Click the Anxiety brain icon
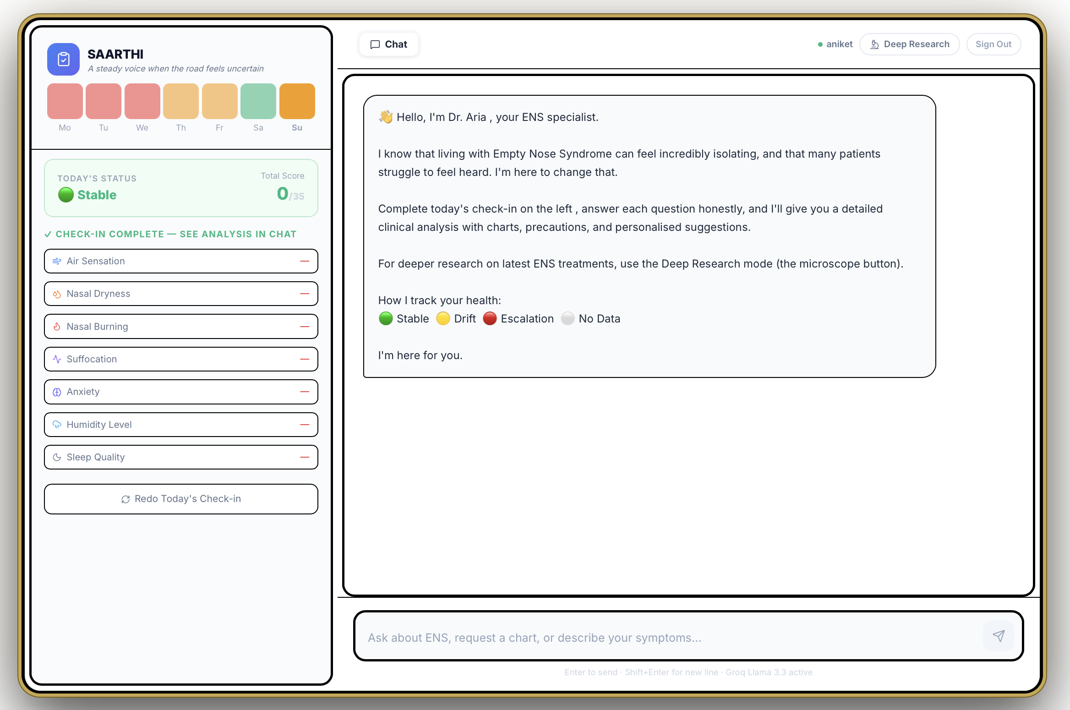This screenshot has height=710, width=1070. click(x=57, y=392)
